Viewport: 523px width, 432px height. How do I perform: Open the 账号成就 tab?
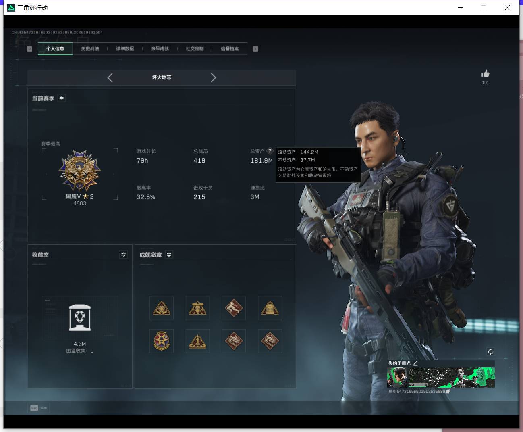point(160,49)
